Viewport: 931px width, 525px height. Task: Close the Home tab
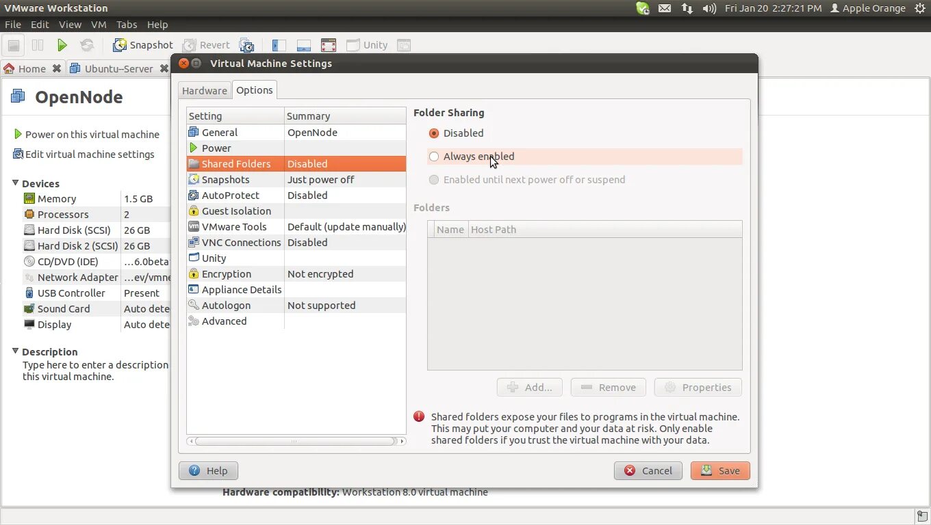coord(57,68)
